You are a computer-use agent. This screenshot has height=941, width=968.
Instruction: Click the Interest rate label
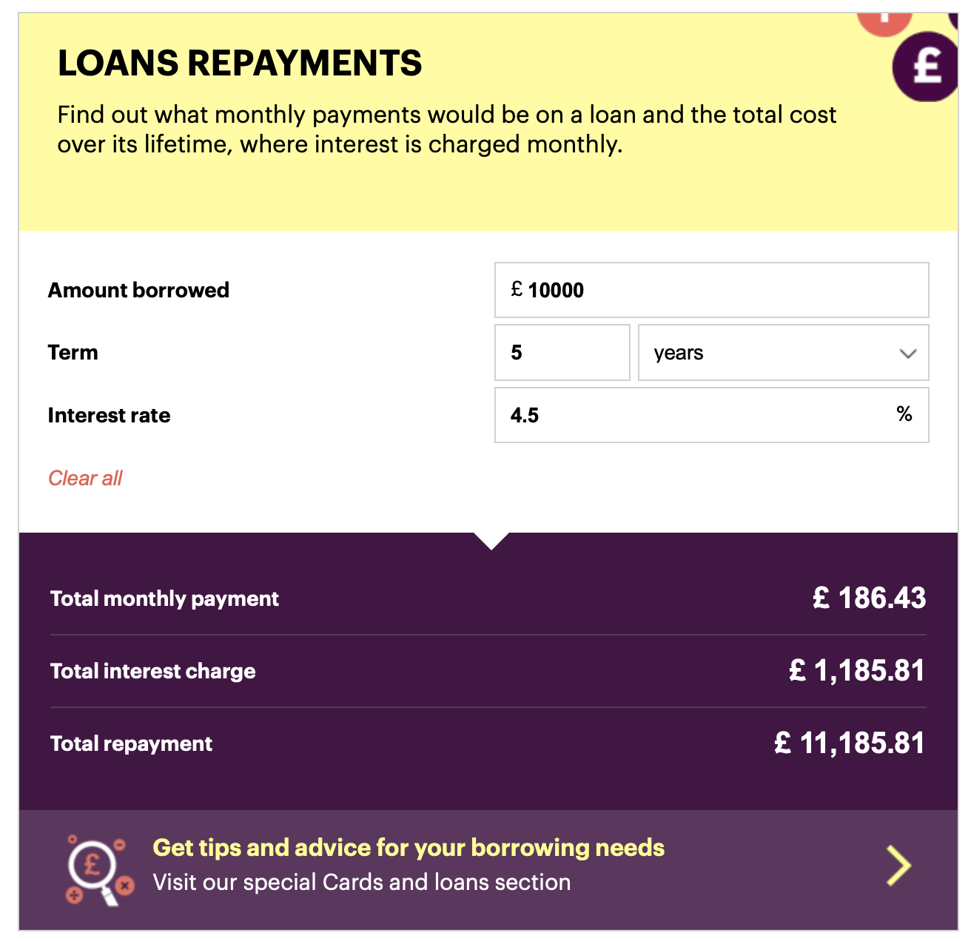click(x=109, y=415)
